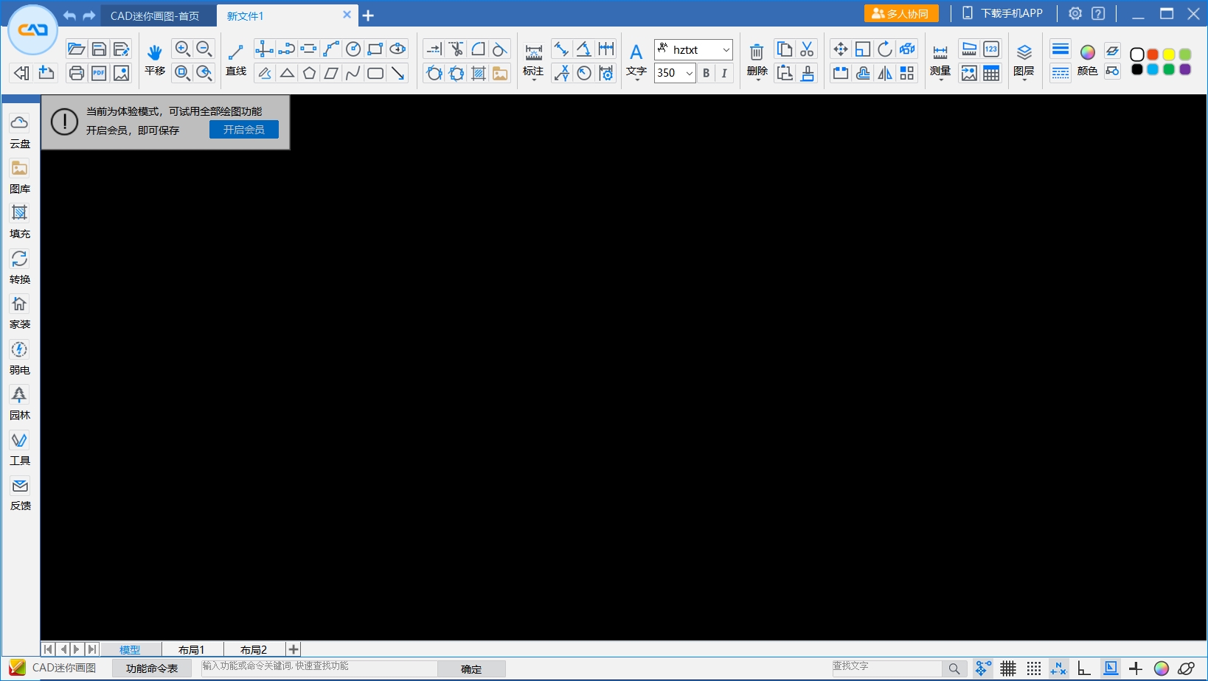Viewport: 1208px width, 681px height.
Task: Toggle the N+X coordinate display icon
Action: click(1058, 668)
